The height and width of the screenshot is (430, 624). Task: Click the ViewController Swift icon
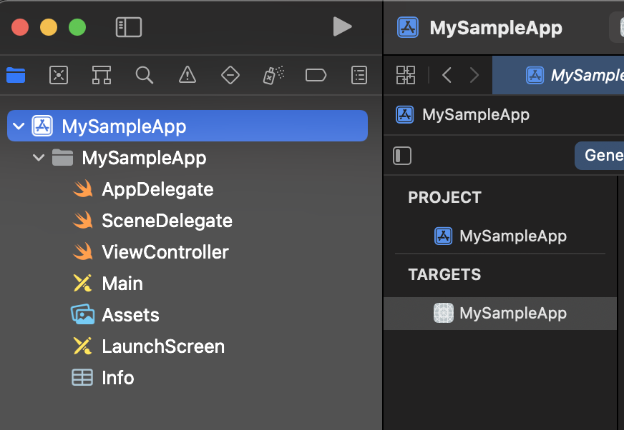[83, 252]
